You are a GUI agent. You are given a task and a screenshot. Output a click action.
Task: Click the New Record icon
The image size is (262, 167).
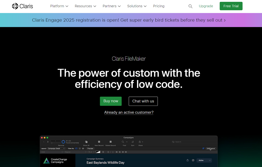(99, 142)
